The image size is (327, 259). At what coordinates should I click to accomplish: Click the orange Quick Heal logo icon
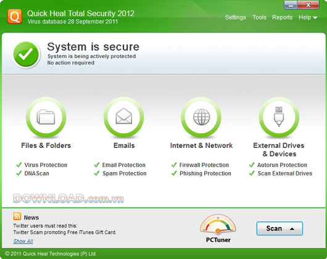point(15,17)
